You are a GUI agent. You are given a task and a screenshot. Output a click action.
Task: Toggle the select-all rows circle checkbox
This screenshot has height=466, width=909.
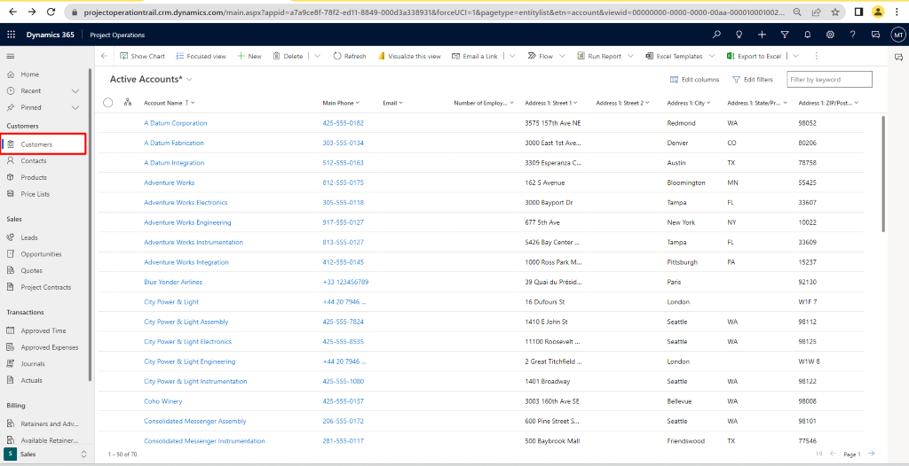pyautogui.click(x=108, y=103)
